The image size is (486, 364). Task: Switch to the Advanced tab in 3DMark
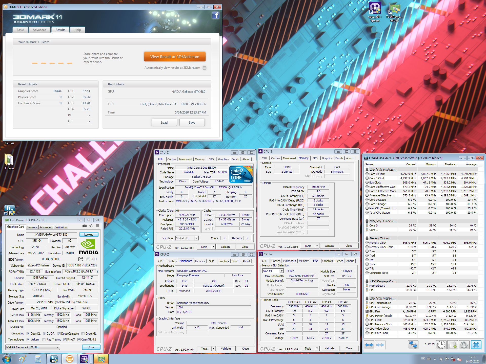click(39, 30)
